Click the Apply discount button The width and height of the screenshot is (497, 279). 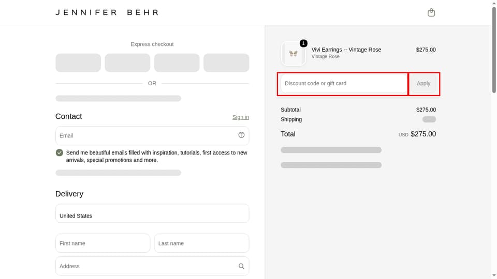[x=423, y=84]
